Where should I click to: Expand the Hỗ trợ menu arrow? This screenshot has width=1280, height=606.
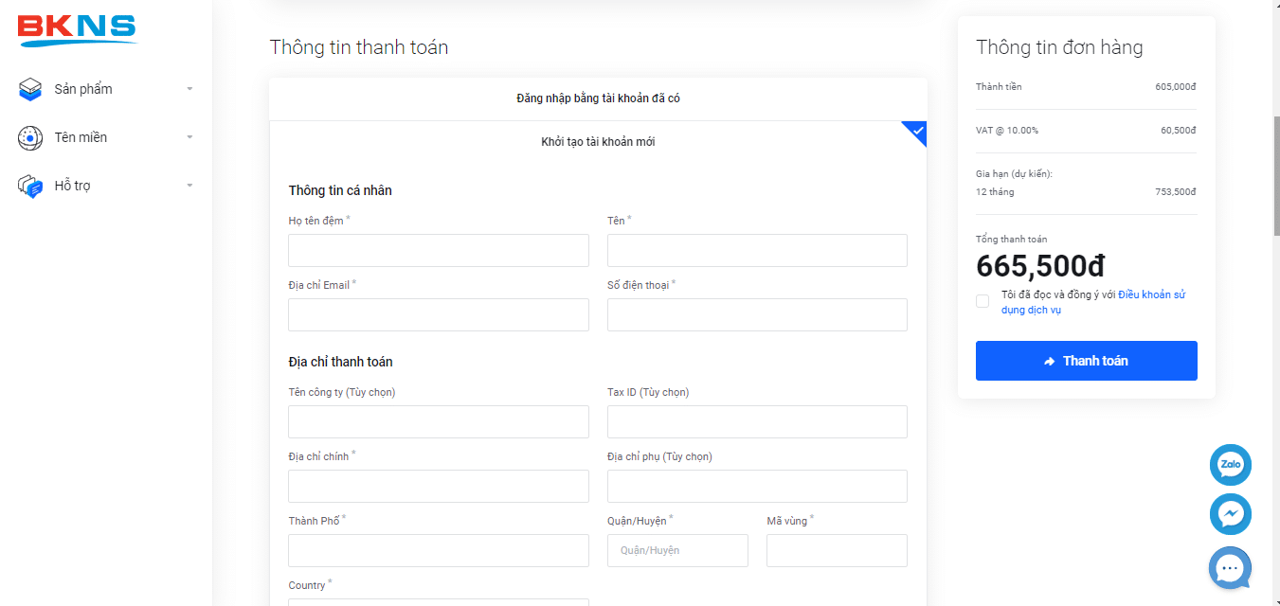pyautogui.click(x=189, y=186)
